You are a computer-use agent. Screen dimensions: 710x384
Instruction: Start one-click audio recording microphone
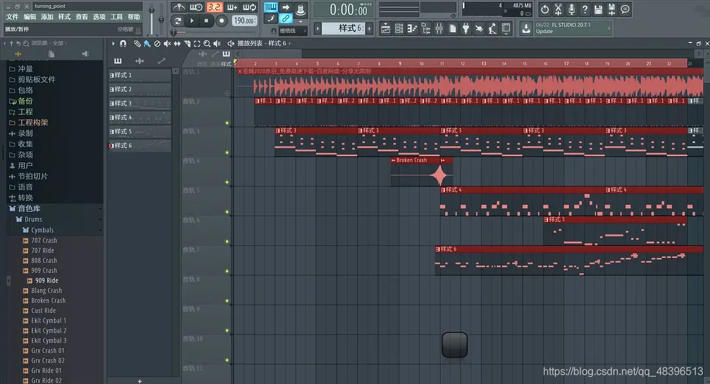571,9
